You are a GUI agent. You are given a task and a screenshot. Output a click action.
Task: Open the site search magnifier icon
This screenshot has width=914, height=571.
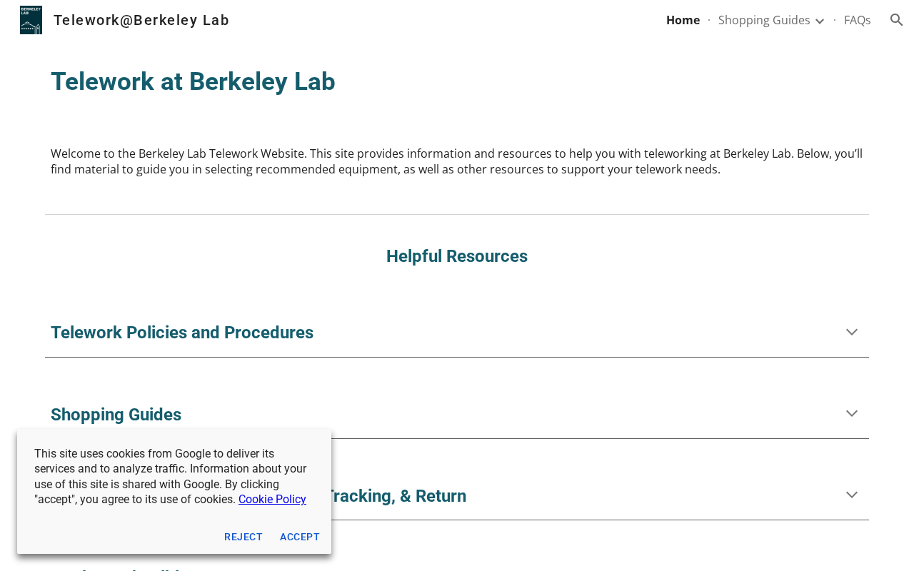pos(896,20)
